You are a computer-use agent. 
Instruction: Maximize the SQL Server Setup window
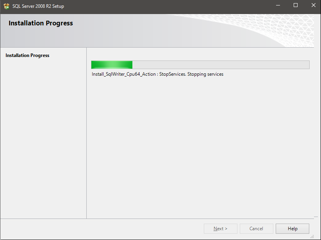pos(295,5)
